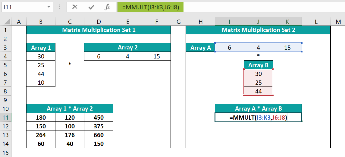This screenshot has width=345, height=157.
Task: Select the Array 1 header cell
Action: click(41, 47)
